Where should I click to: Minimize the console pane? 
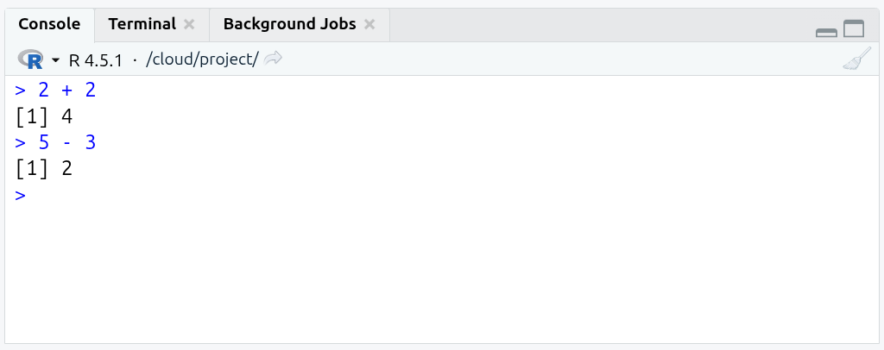pos(826,31)
